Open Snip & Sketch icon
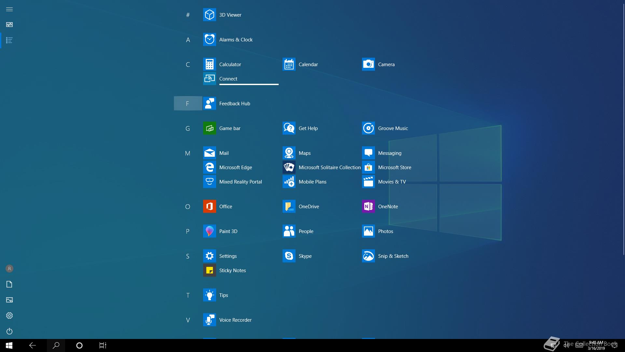The width and height of the screenshot is (625, 352). [x=368, y=256]
